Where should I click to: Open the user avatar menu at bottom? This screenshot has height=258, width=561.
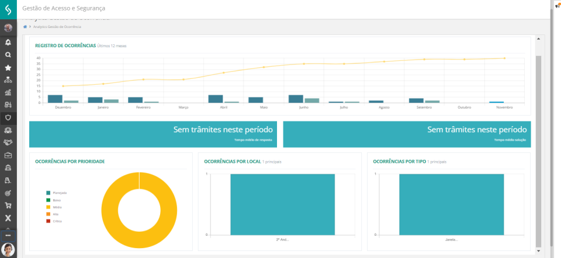tap(8, 249)
